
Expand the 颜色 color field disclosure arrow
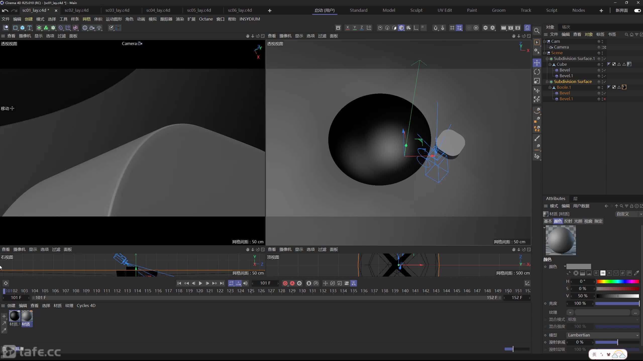click(565, 266)
